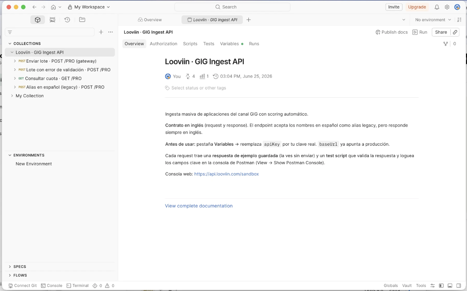Open the My Workspace dropdown

coord(89,7)
